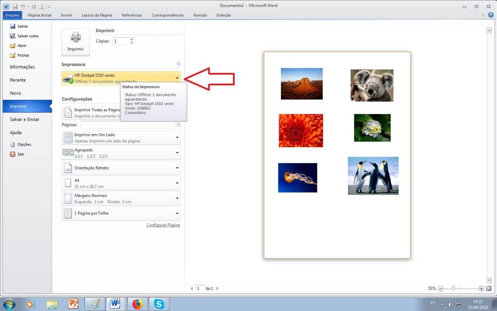Click the large Imprimir printer button
This screenshot has width=497, height=311.
(75, 42)
